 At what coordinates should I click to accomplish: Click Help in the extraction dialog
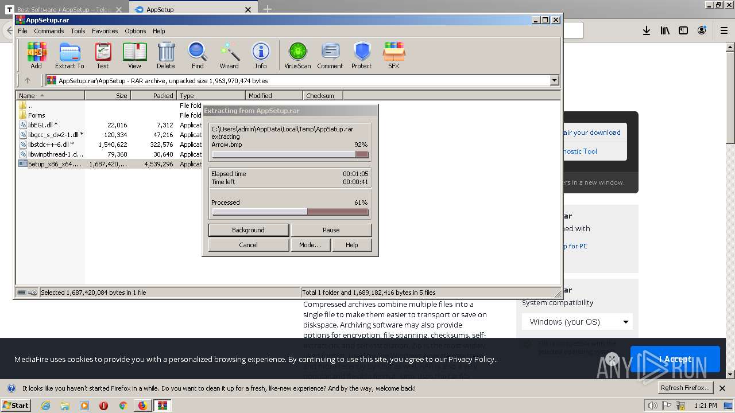point(352,245)
